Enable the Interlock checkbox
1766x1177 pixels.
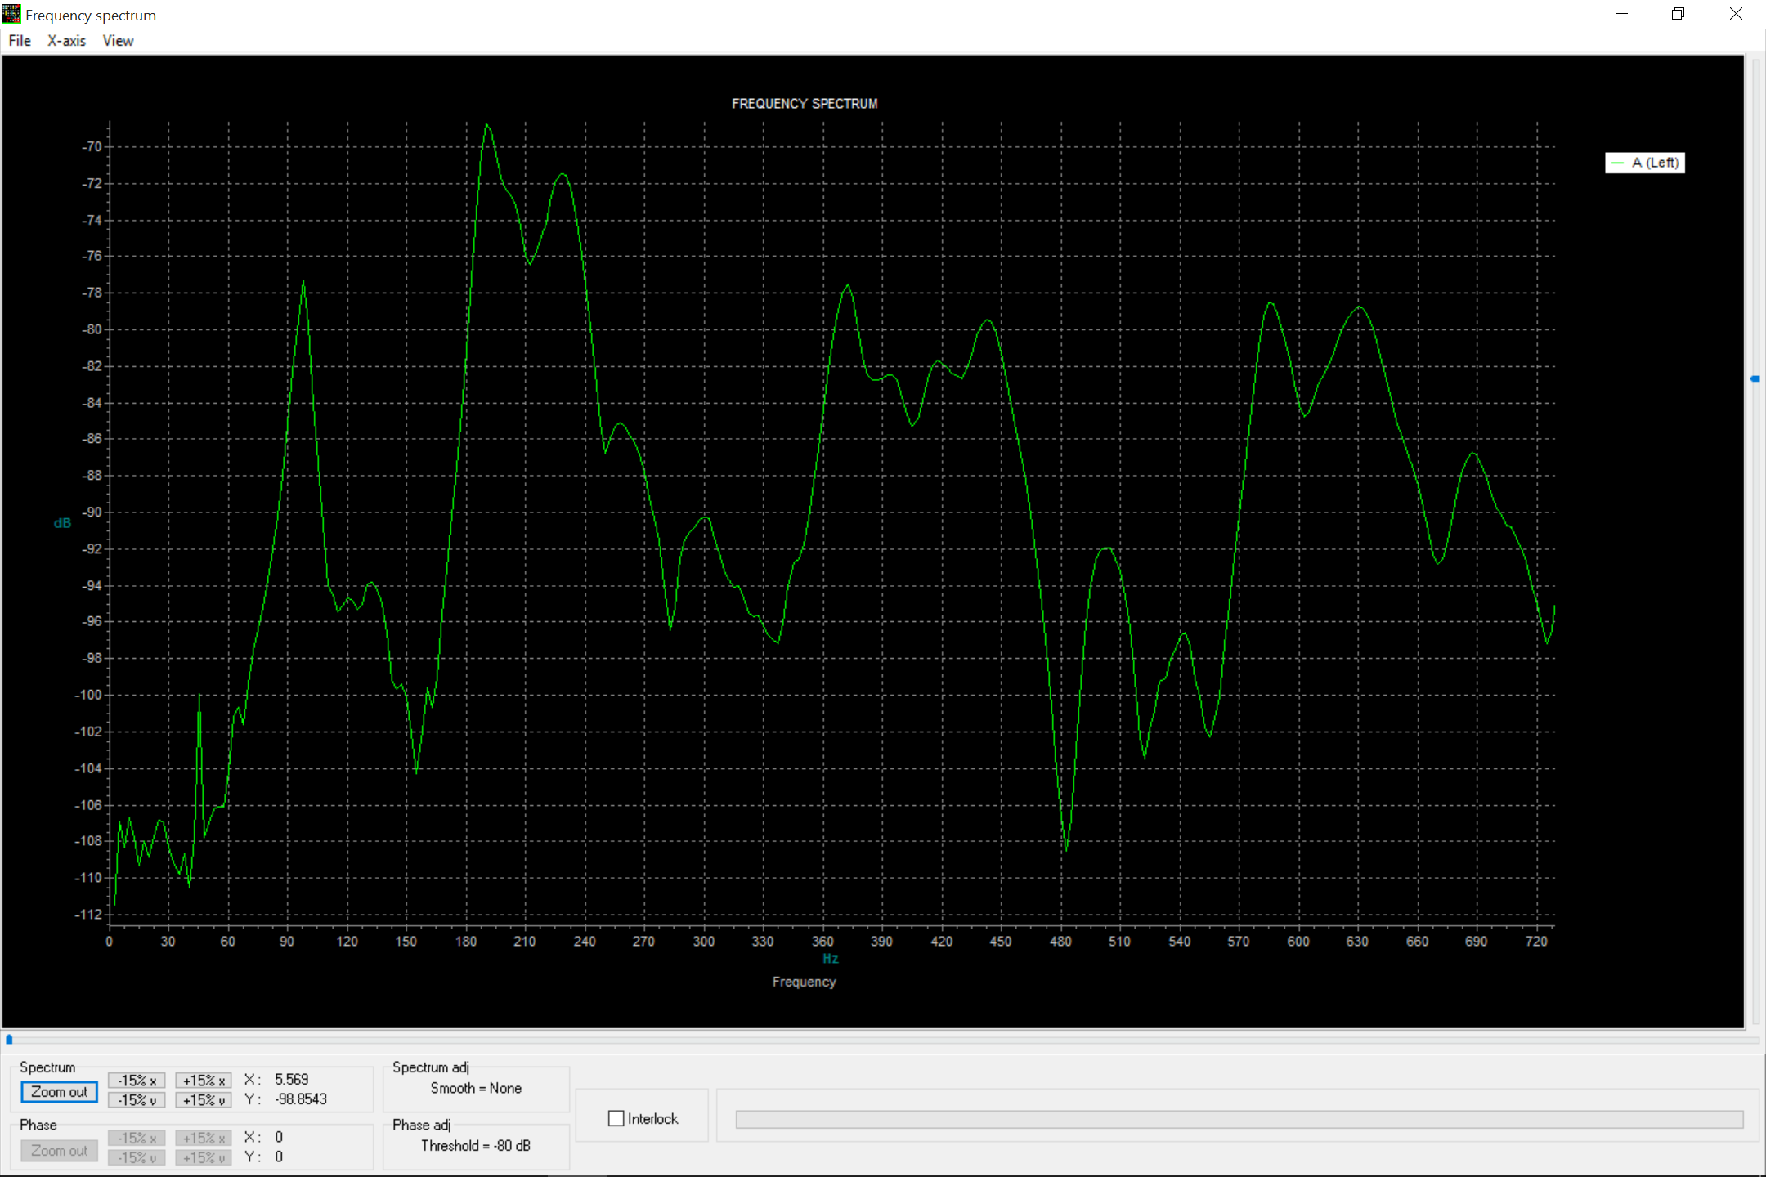[x=616, y=1119]
